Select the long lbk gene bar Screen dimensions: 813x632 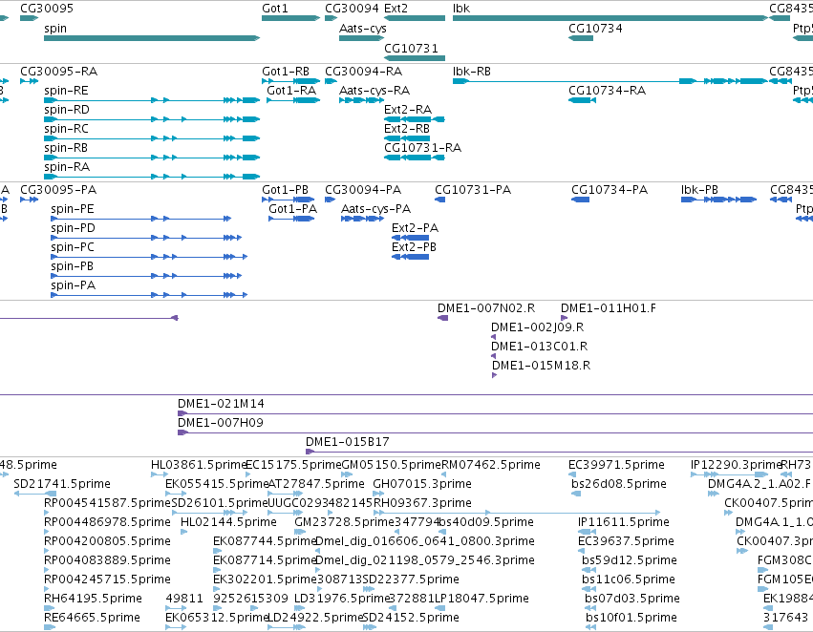[x=610, y=18]
